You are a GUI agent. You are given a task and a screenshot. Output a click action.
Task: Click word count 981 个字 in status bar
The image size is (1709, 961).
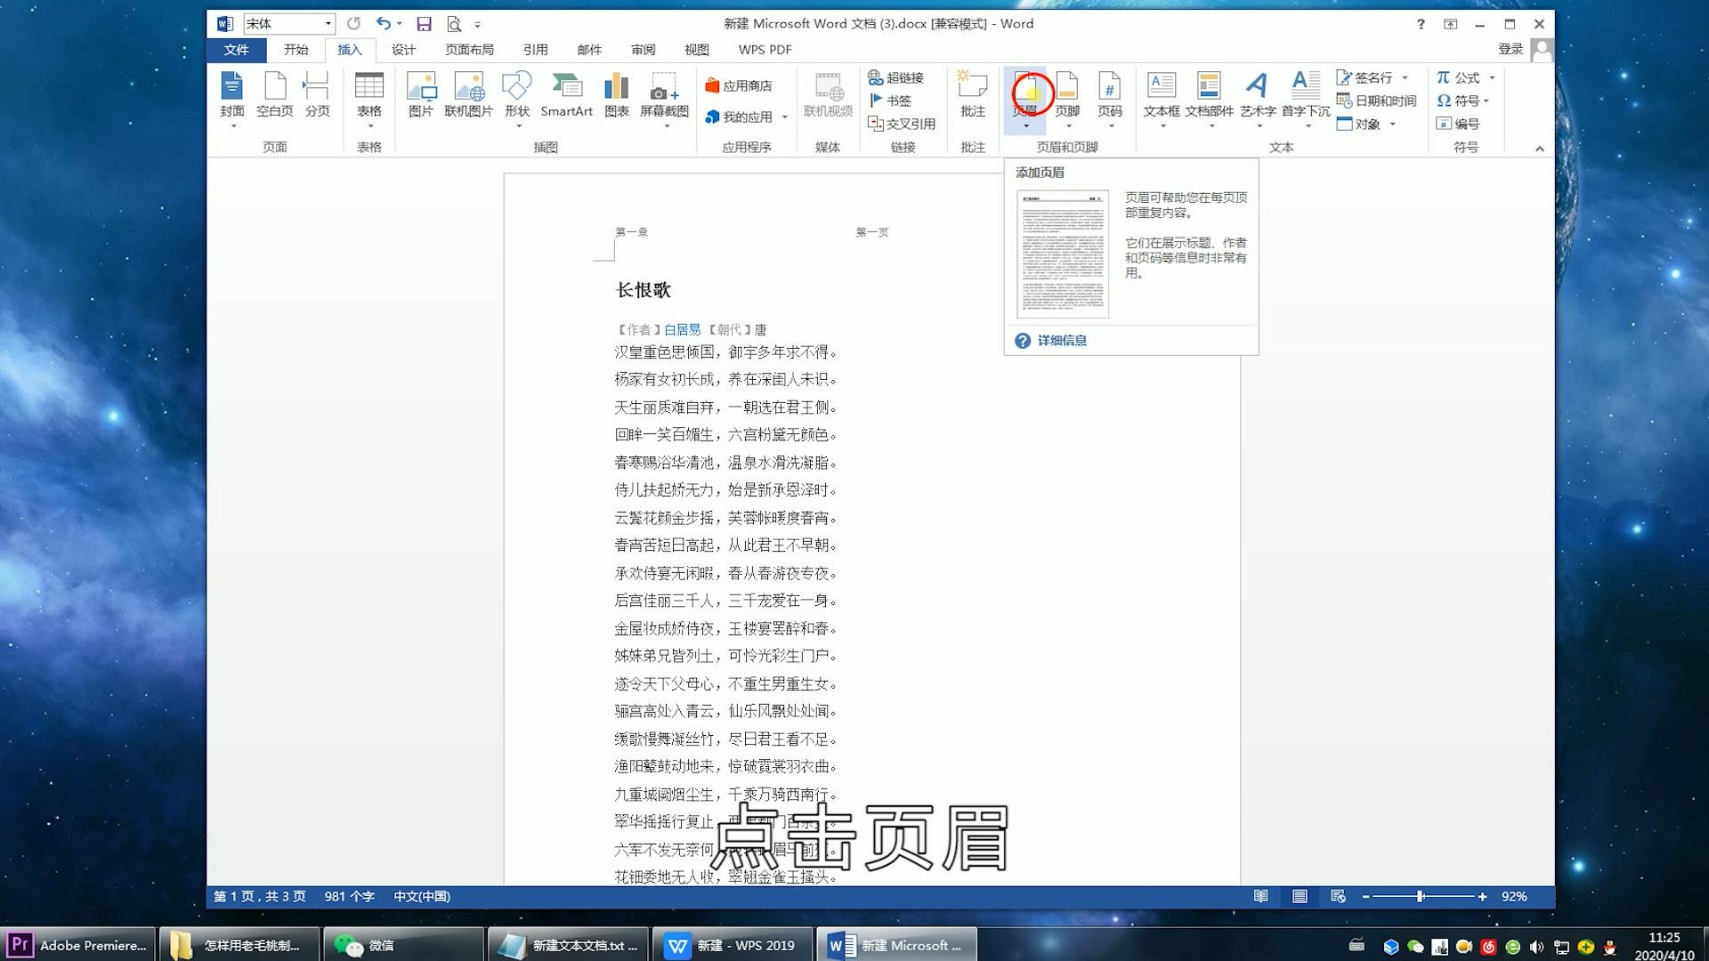(349, 896)
